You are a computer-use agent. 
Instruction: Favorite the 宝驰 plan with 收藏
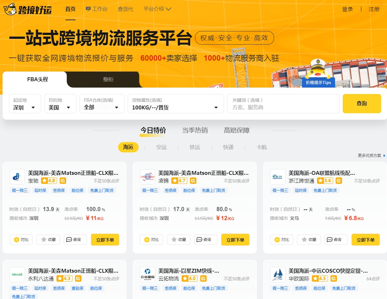(x=48, y=240)
